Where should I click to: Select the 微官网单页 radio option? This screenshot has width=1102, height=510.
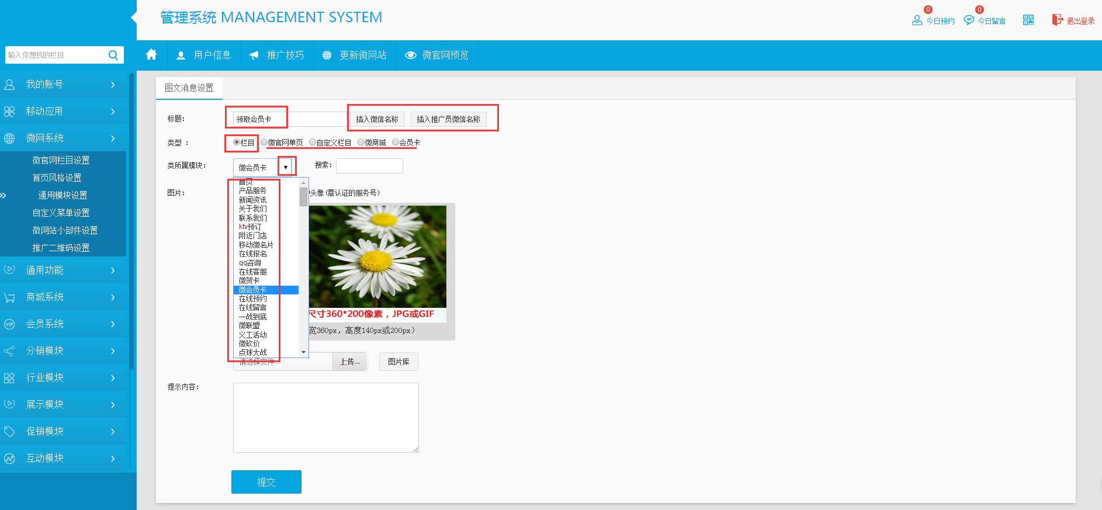pyautogui.click(x=264, y=142)
